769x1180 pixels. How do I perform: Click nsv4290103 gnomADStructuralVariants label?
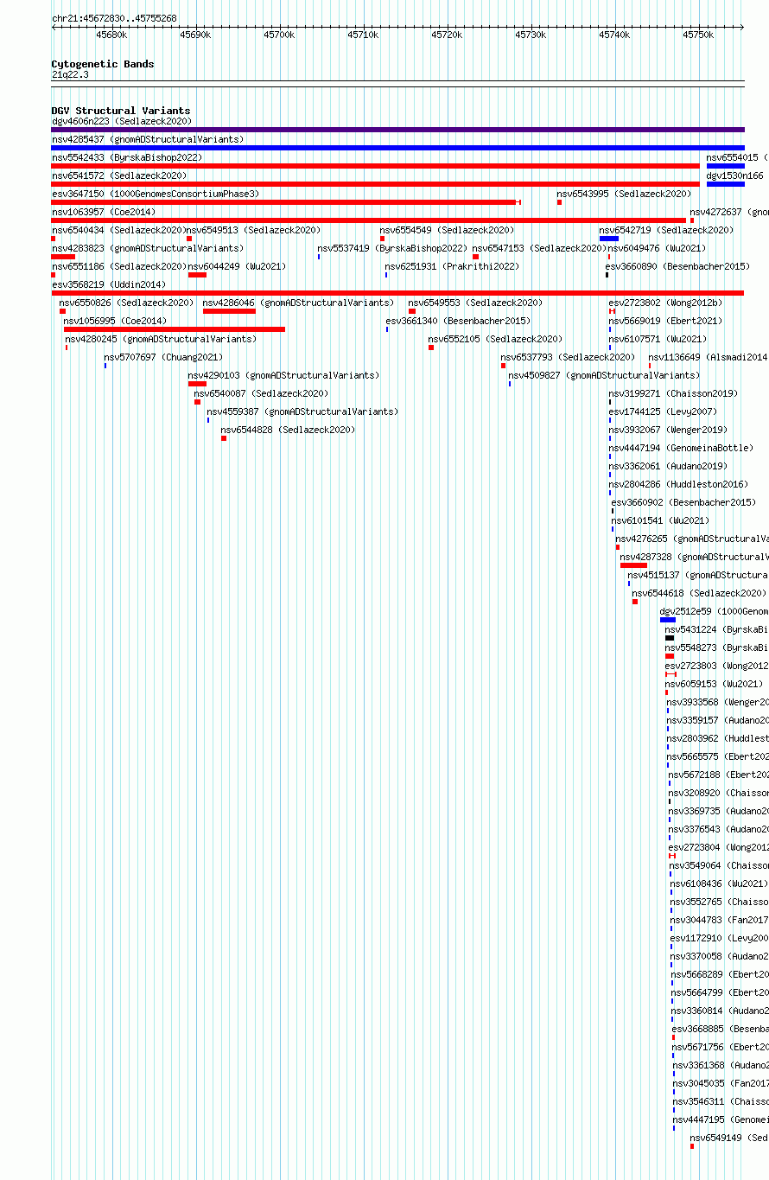[x=283, y=376]
